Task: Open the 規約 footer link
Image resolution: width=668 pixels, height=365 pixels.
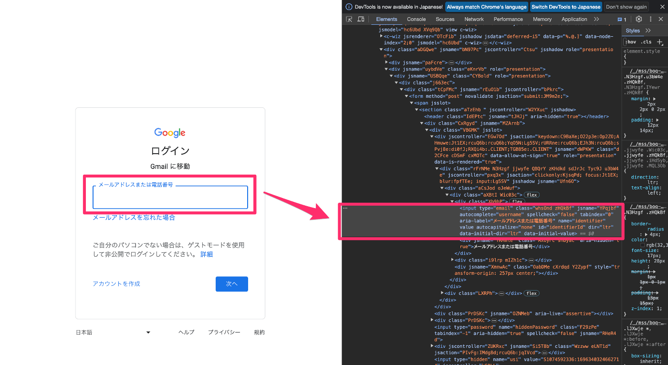Action: tap(259, 332)
